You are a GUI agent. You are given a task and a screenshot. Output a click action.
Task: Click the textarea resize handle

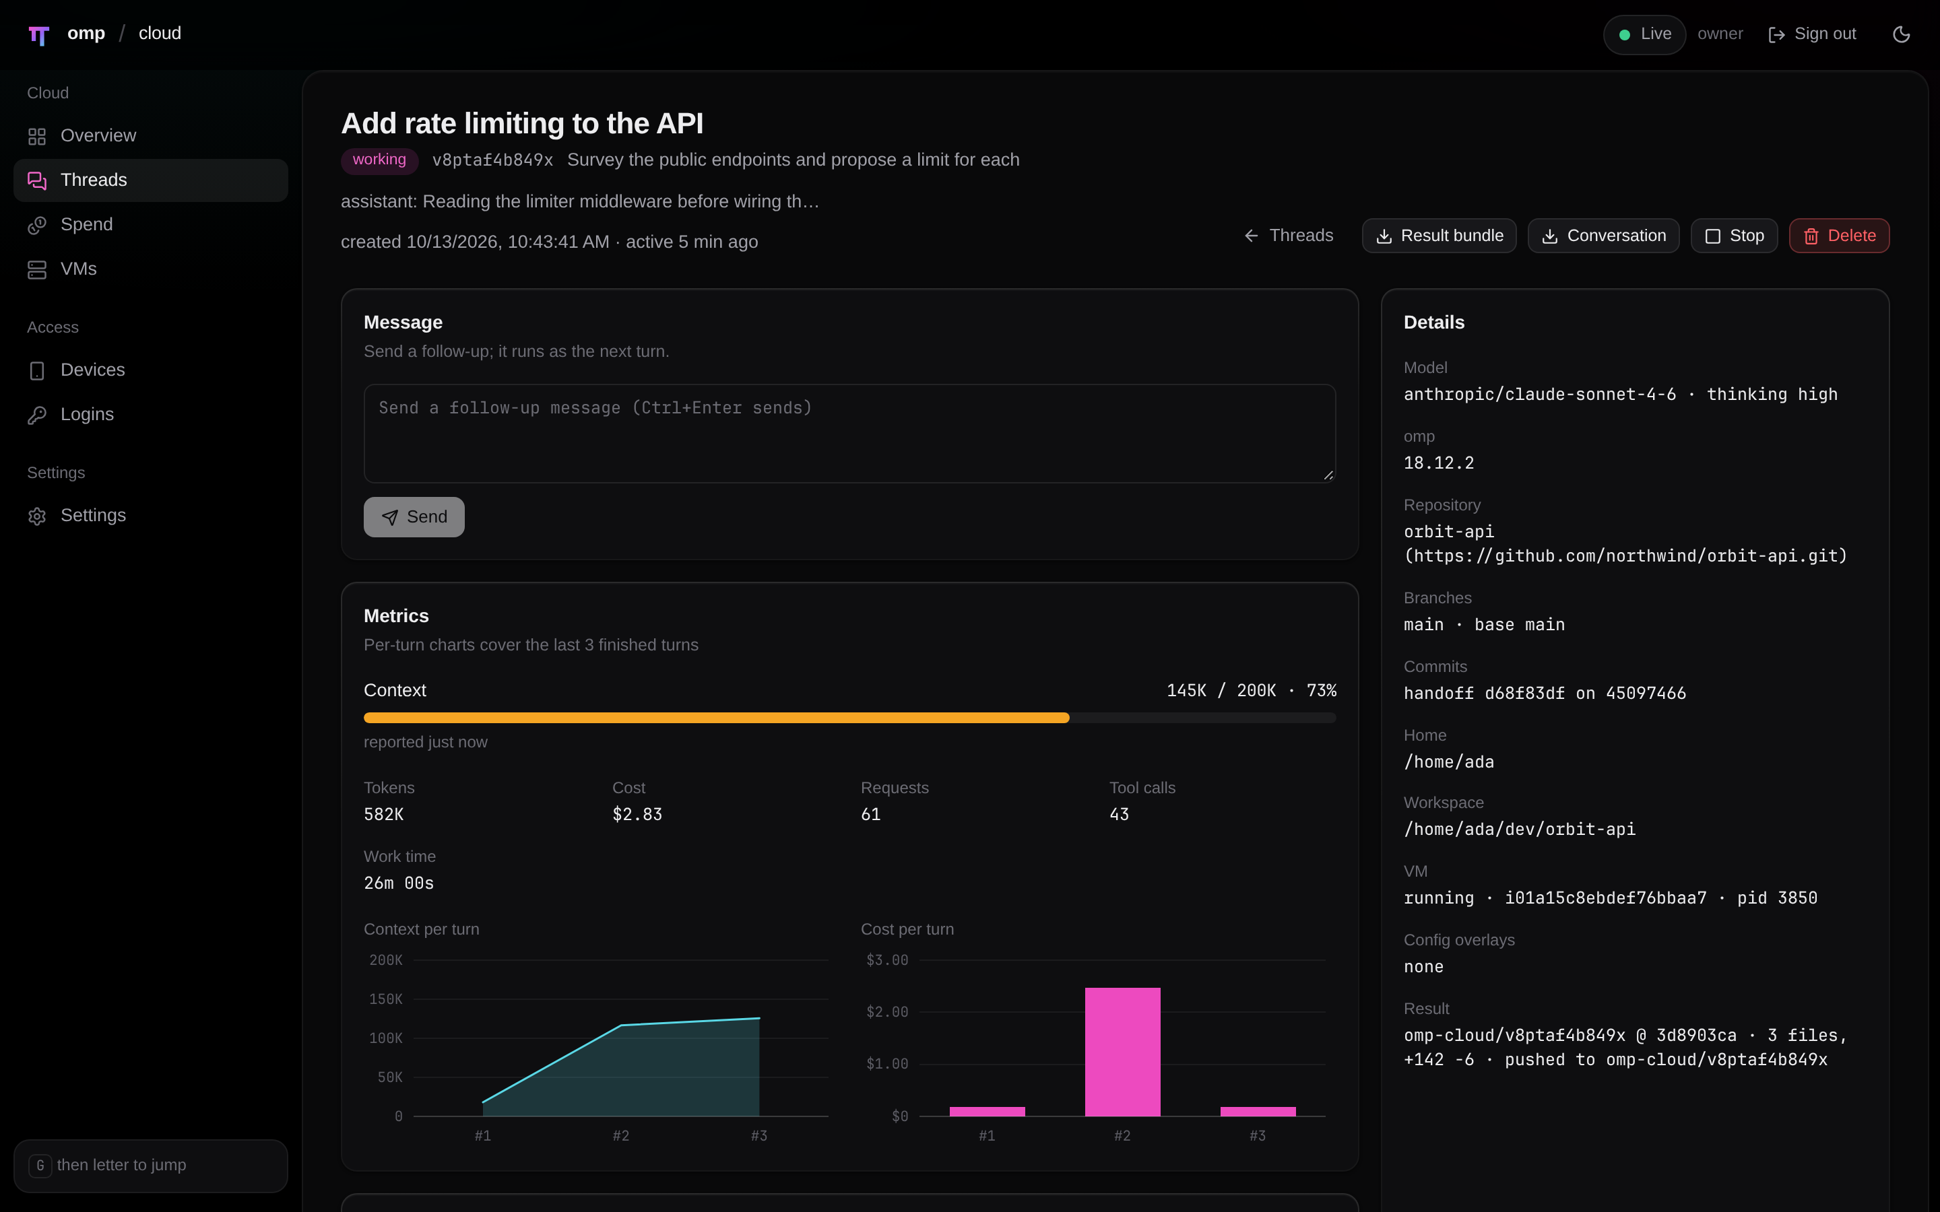click(1328, 475)
